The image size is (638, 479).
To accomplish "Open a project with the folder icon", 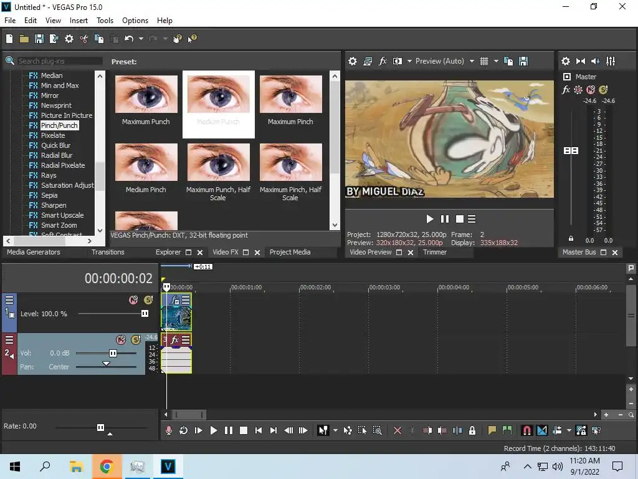I will pos(24,39).
